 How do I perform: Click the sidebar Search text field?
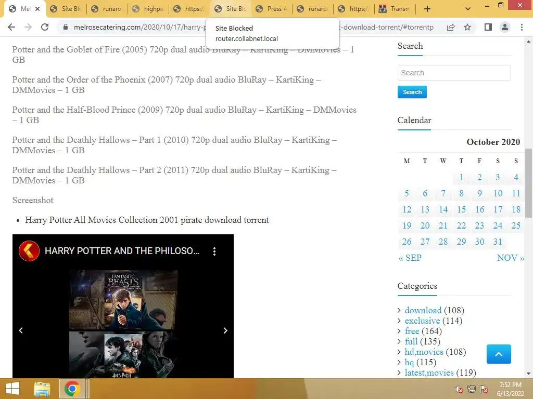[x=454, y=73]
